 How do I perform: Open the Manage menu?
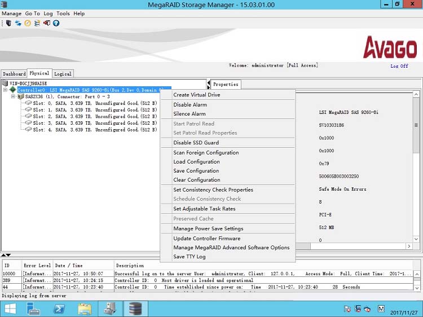[x=12, y=14]
